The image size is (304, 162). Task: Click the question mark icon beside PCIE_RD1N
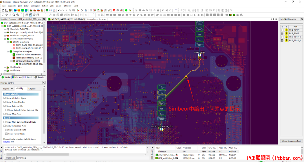286,30
